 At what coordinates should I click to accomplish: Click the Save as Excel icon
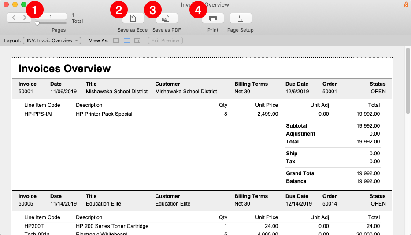(133, 18)
